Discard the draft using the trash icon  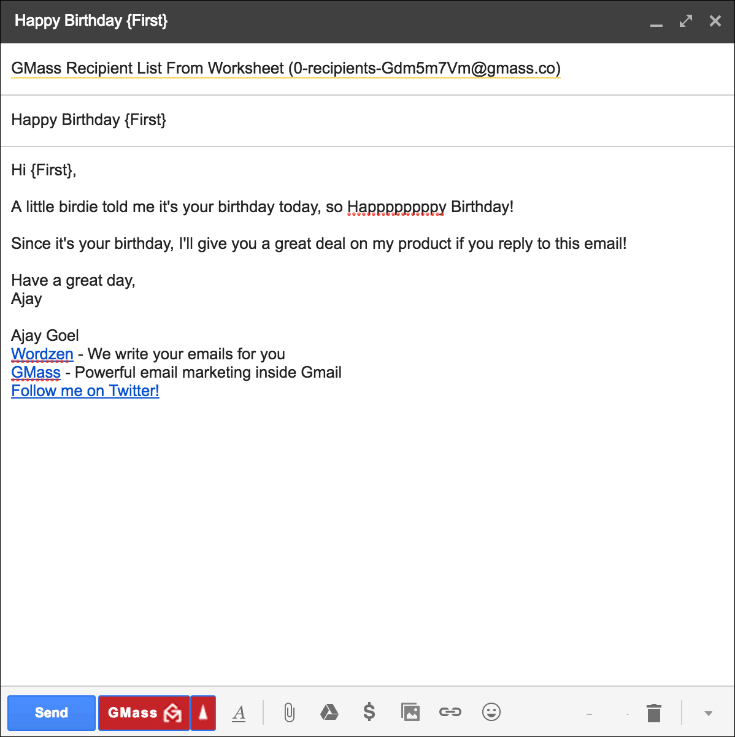(x=653, y=712)
